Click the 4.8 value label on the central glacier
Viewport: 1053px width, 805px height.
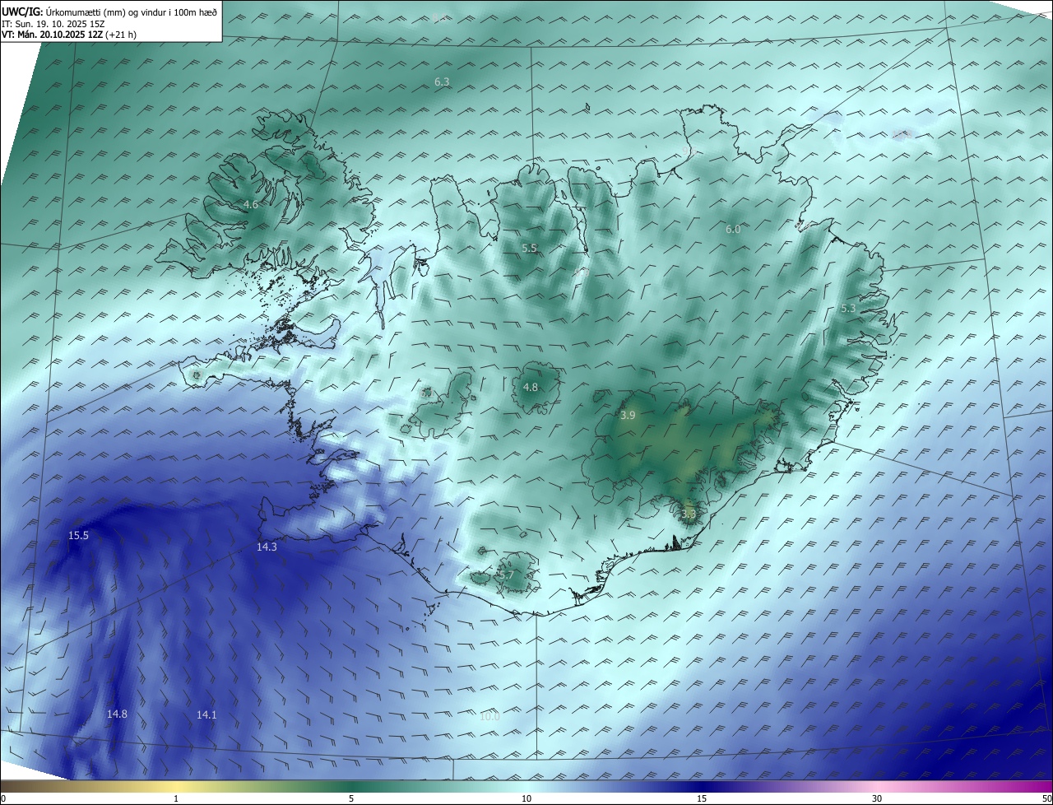(531, 387)
